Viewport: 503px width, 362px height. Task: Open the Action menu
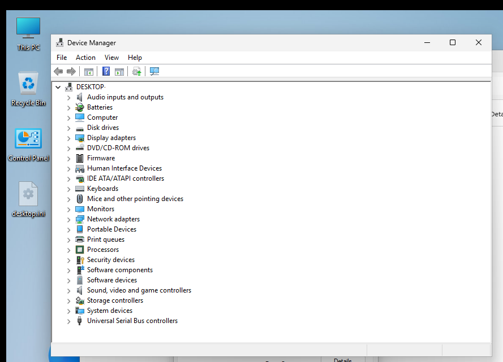click(85, 58)
